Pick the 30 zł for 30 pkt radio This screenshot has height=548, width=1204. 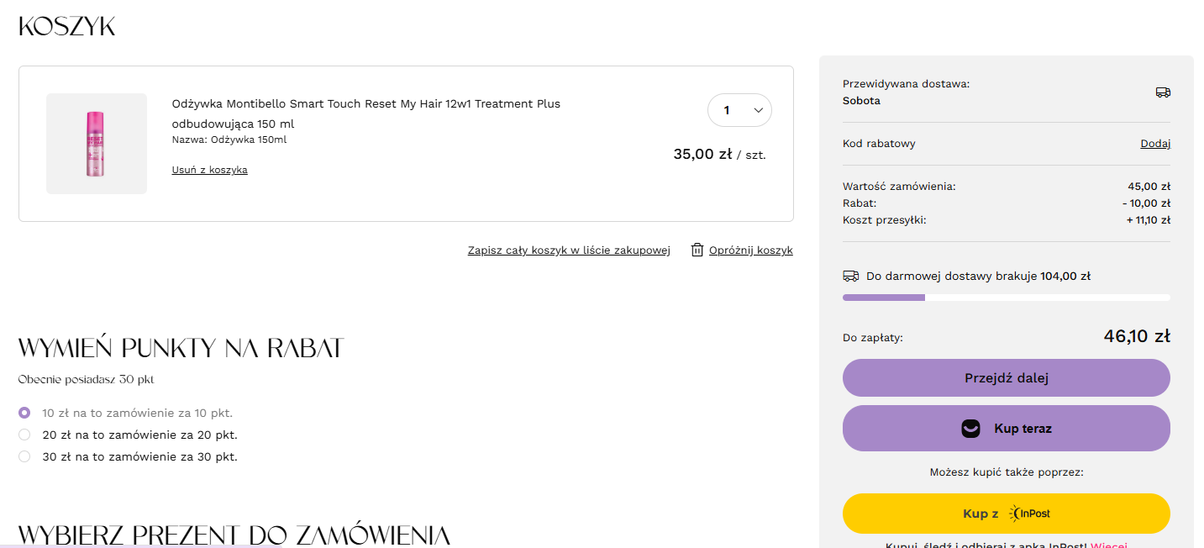pyautogui.click(x=24, y=456)
